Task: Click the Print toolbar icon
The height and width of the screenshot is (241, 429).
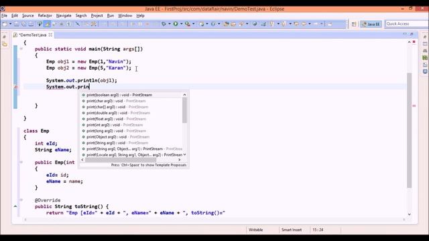Action: (x=32, y=24)
